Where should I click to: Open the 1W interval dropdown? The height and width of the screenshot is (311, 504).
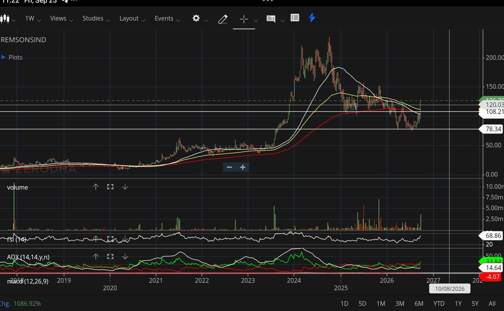pyautogui.click(x=33, y=18)
